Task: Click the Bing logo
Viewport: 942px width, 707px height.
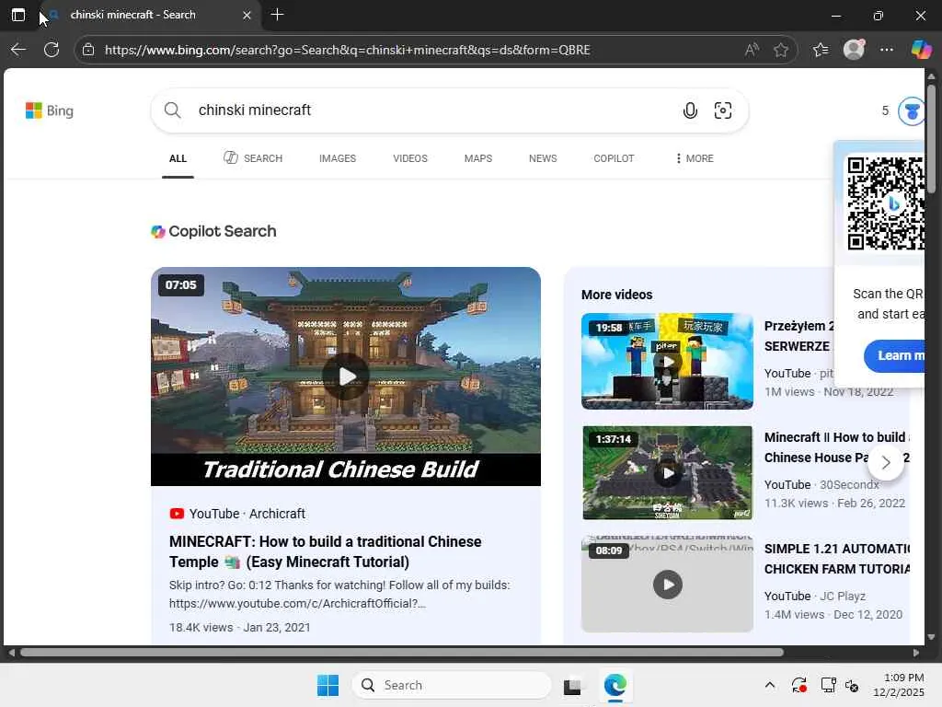Action: 50,110
